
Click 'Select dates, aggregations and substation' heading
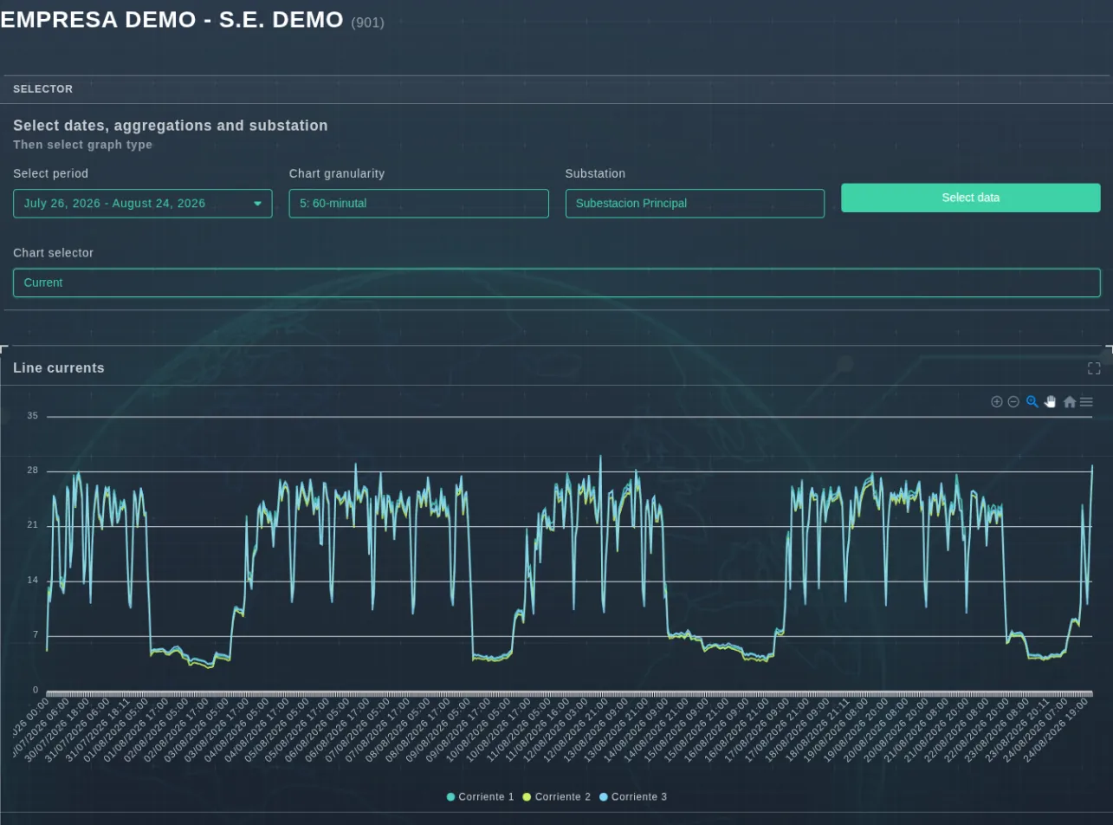[171, 126]
